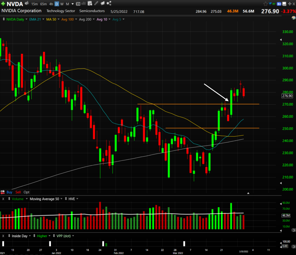This screenshot has width=296, height=255.
Task: Click the Inside Day pane right scroll arrow
Action: [x=293, y=247]
